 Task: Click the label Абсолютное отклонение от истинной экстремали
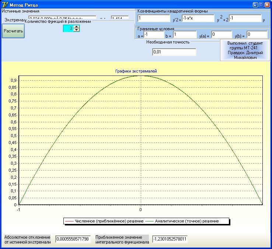click(x=27, y=240)
